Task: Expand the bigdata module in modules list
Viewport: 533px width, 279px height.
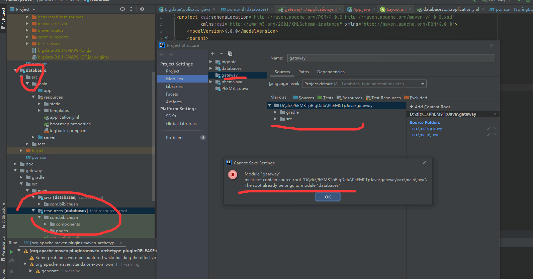Action: point(211,62)
